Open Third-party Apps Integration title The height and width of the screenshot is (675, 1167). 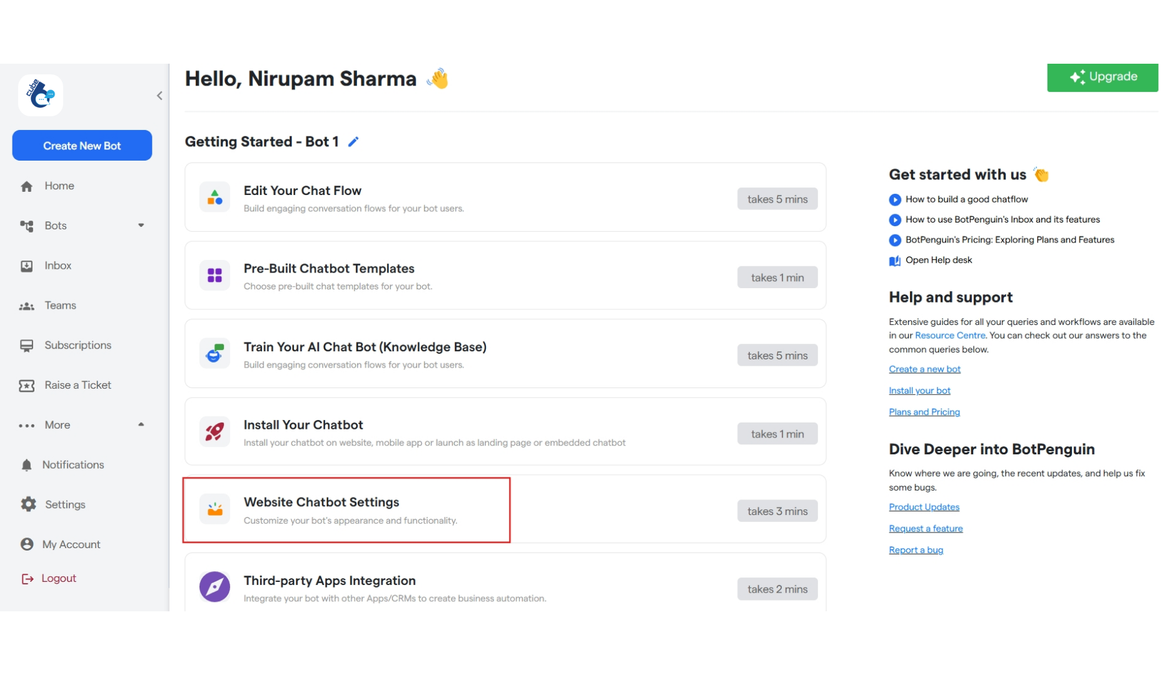coord(330,581)
